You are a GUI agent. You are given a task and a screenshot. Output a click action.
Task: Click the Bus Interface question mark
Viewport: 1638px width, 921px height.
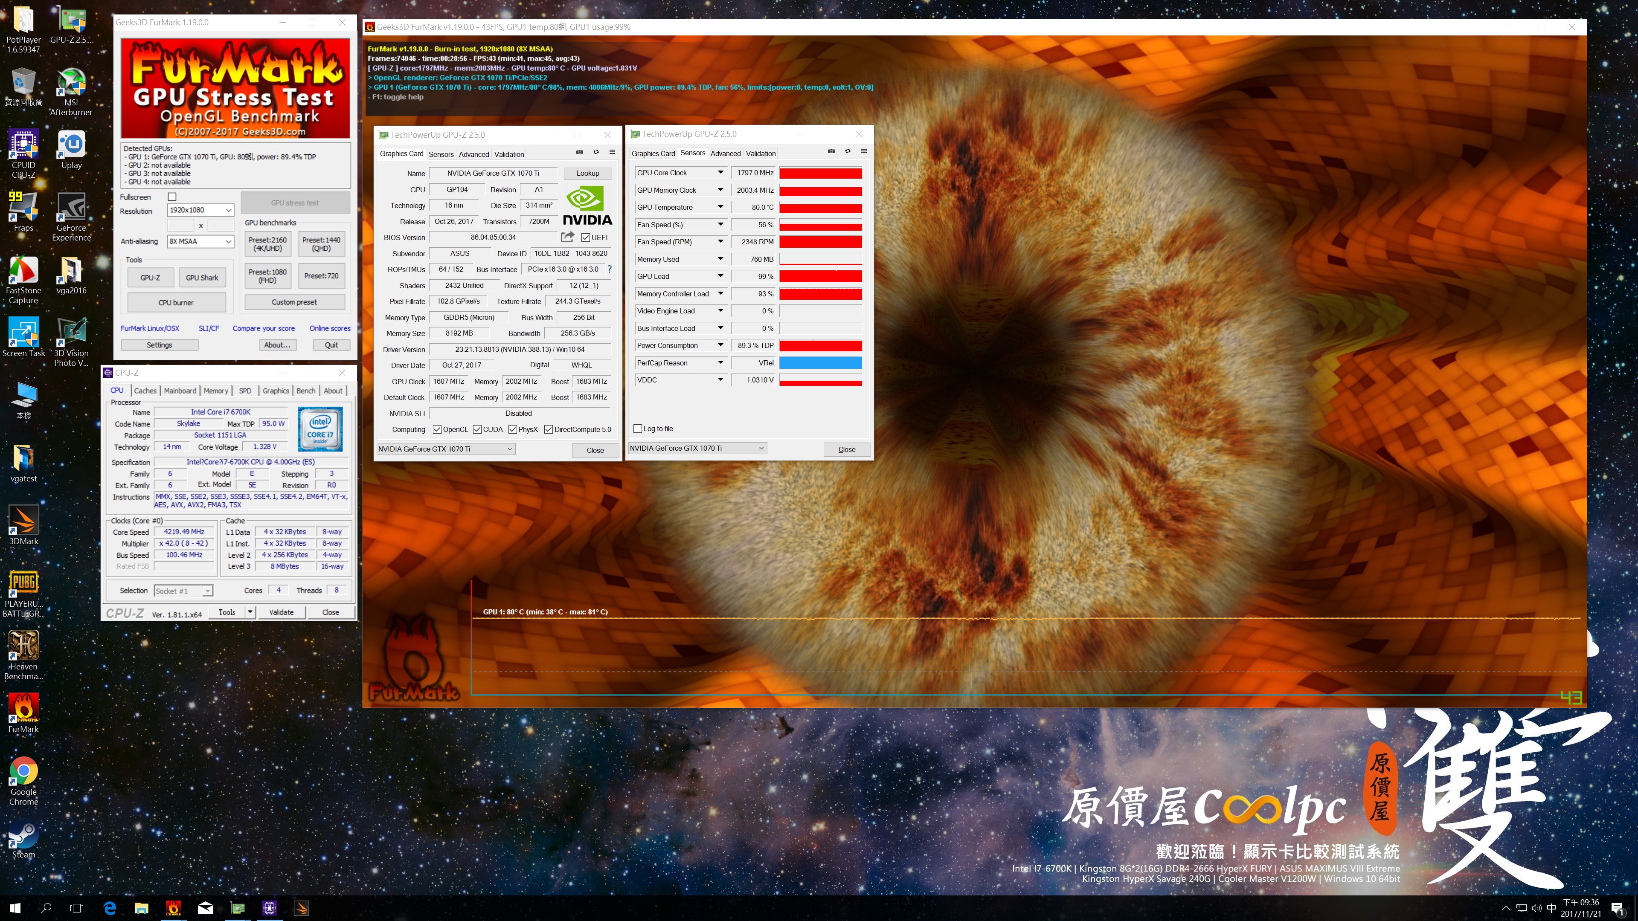[609, 269]
